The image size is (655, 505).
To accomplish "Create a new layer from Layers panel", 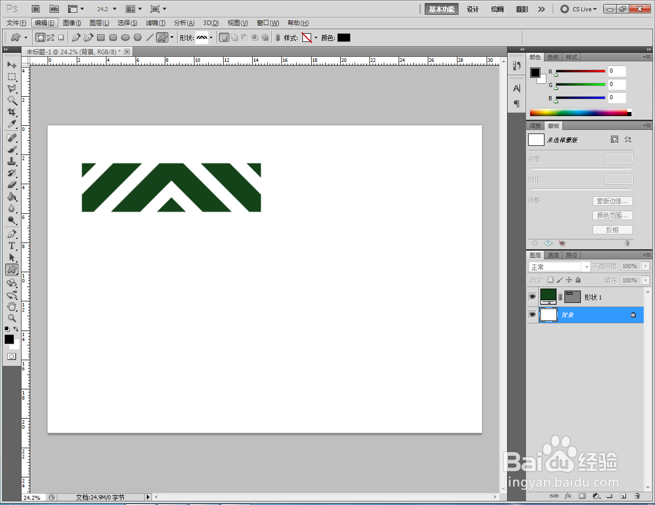I will 623,496.
